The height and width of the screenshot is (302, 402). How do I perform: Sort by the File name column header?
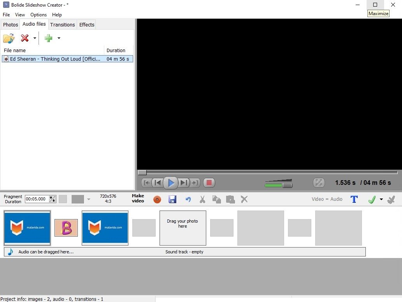pyautogui.click(x=53, y=51)
